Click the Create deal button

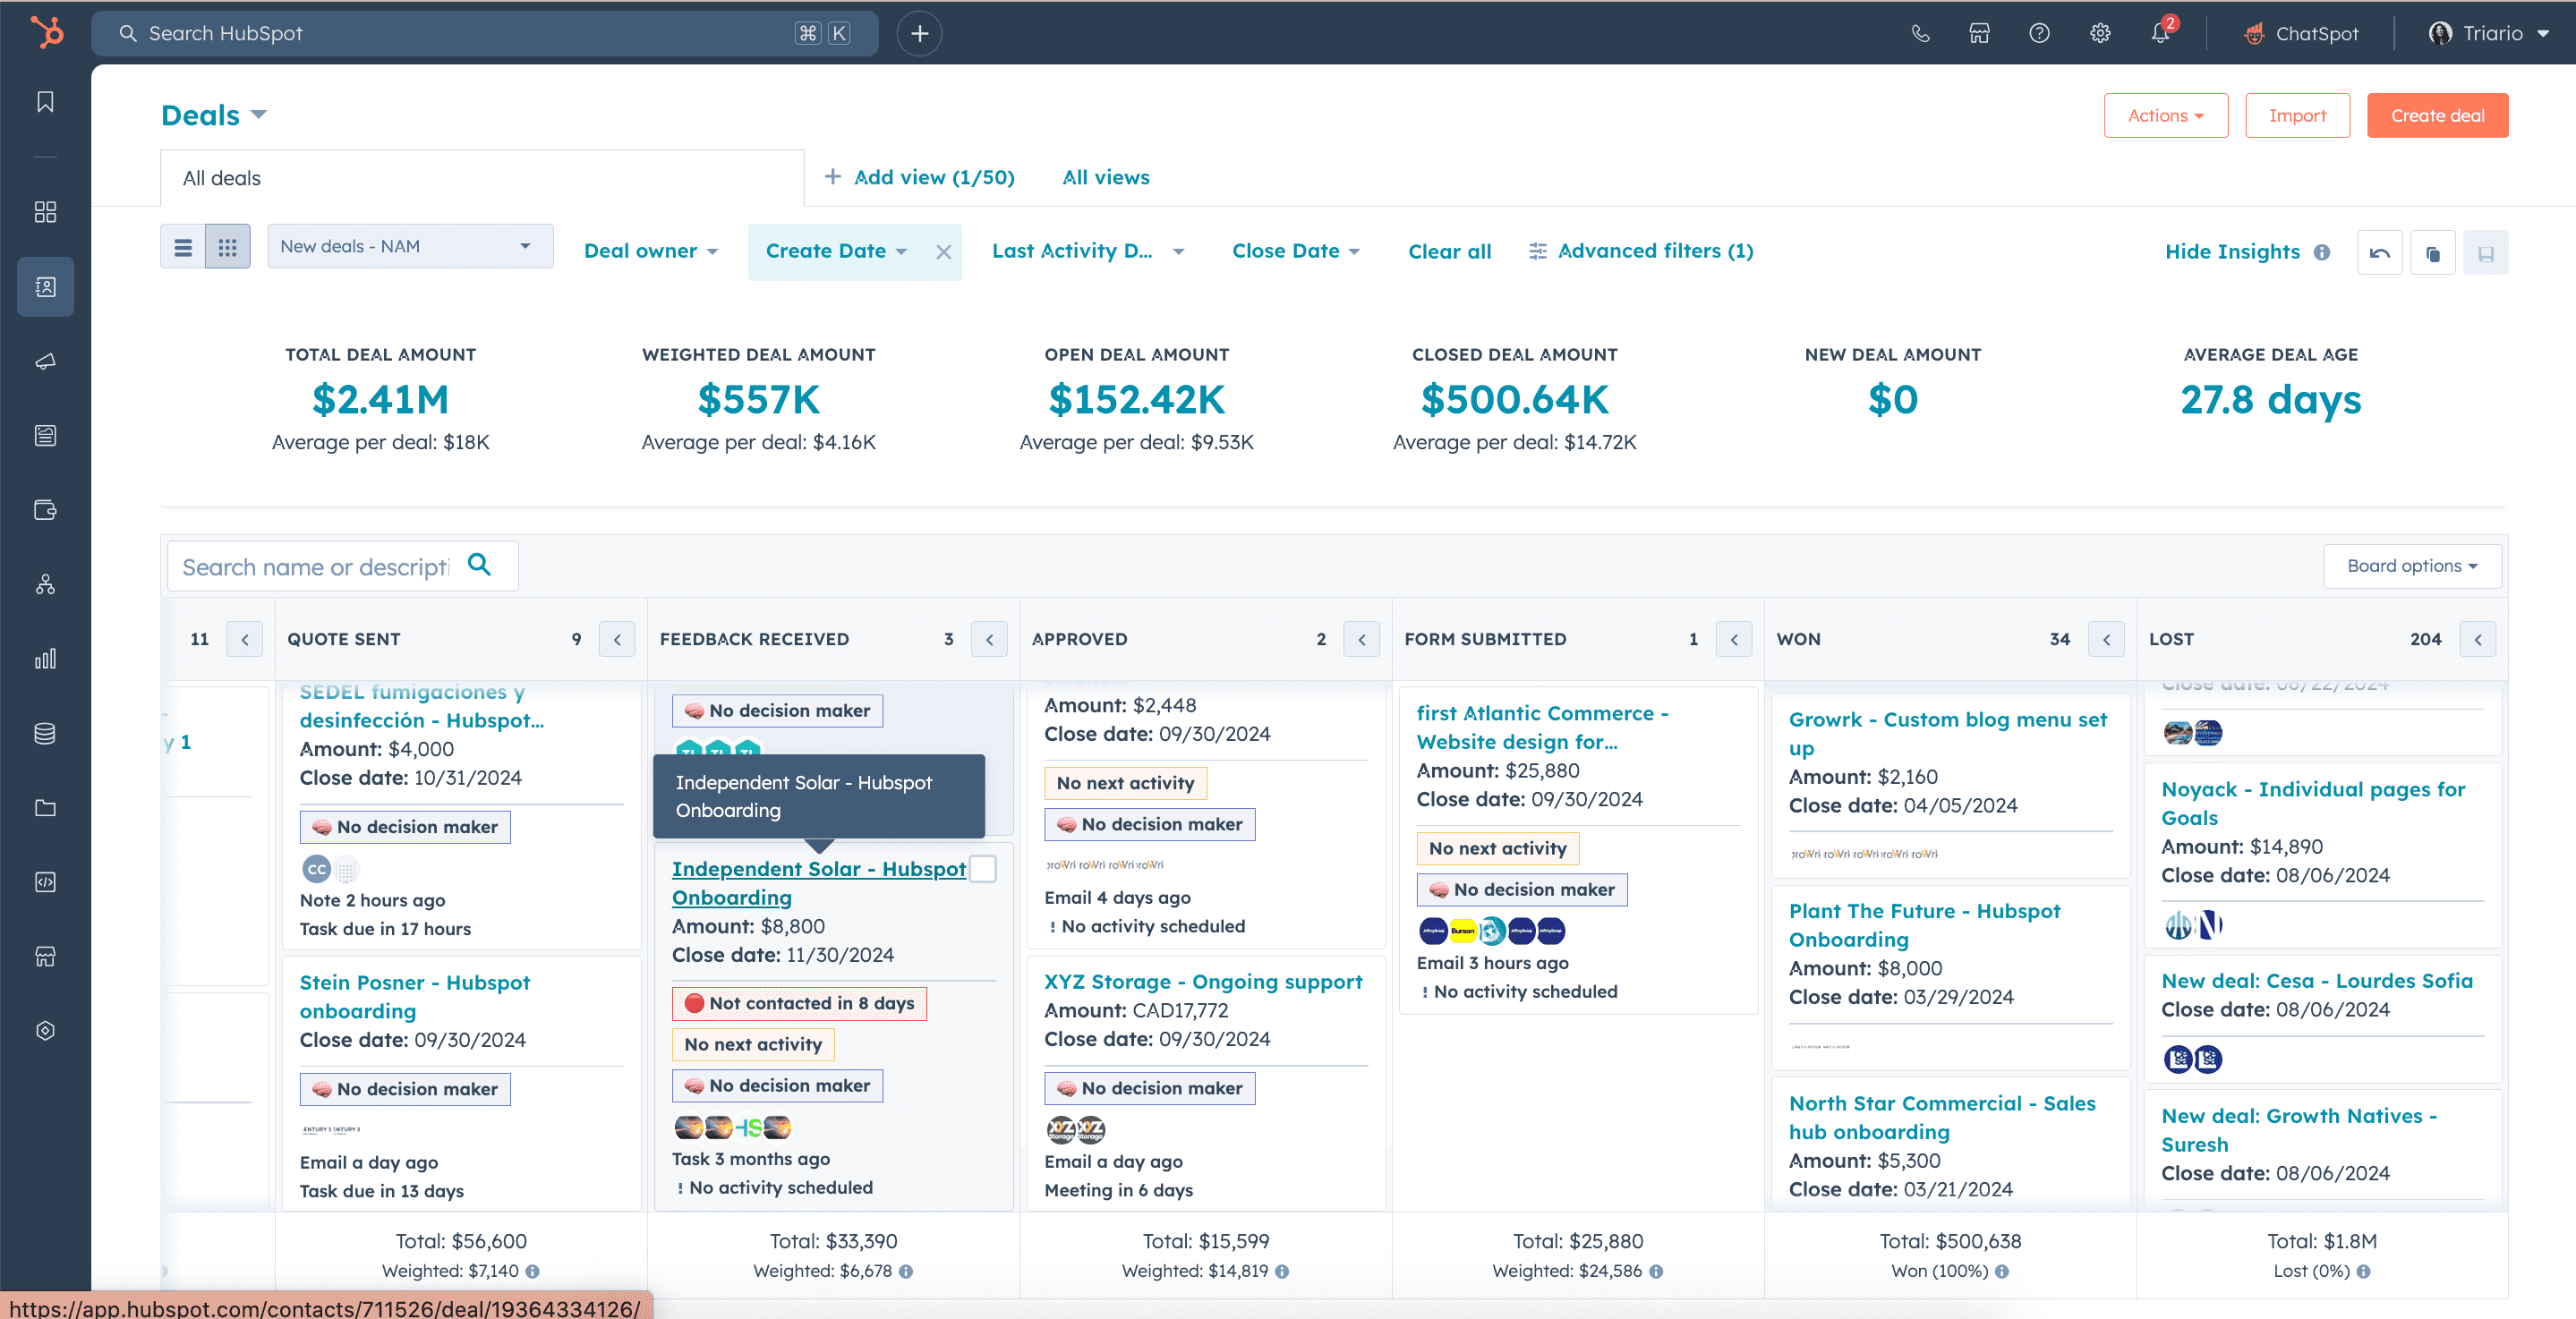click(2436, 116)
